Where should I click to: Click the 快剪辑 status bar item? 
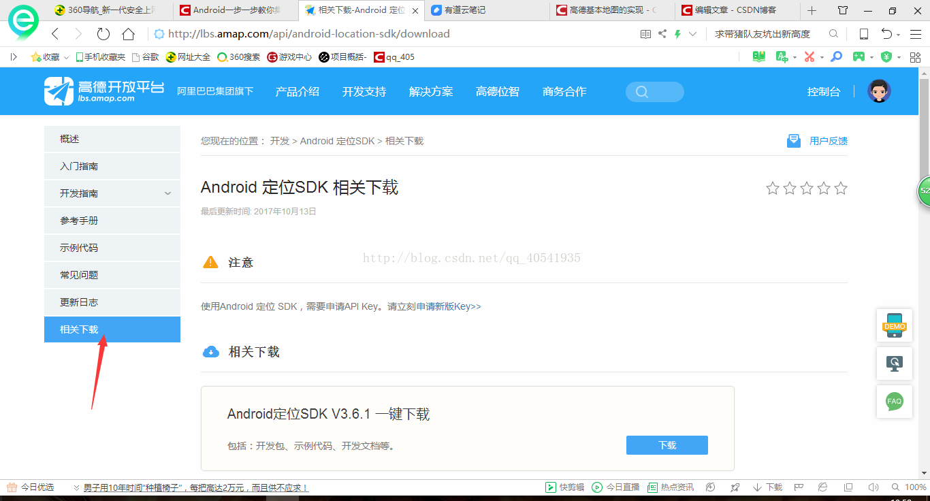[565, 487]
